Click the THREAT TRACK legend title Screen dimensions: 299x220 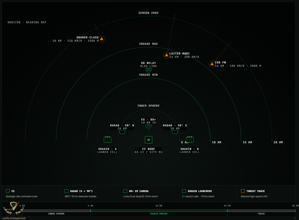coord(256,191)
